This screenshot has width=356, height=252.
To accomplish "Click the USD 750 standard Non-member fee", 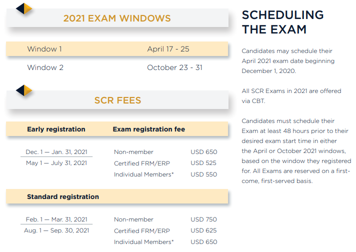I will pos(203,219).
